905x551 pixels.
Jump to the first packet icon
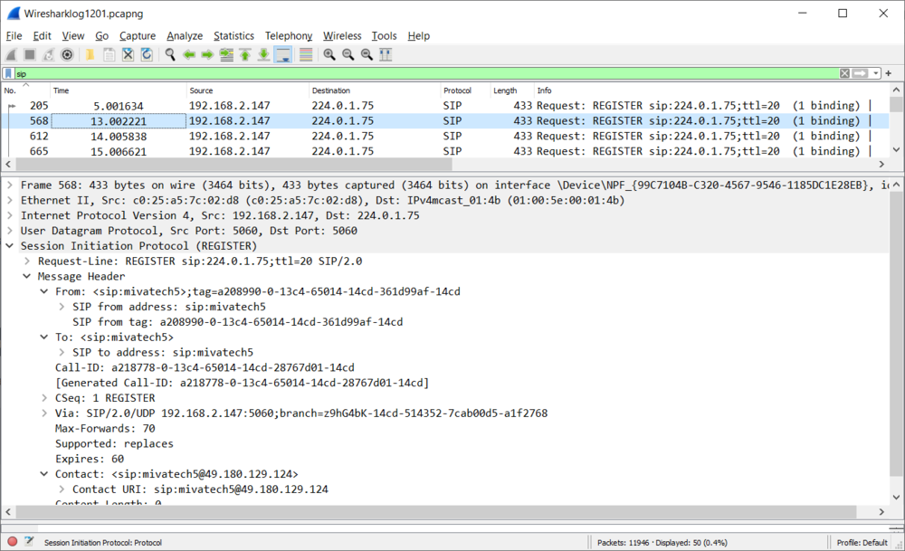coord(245,55)
